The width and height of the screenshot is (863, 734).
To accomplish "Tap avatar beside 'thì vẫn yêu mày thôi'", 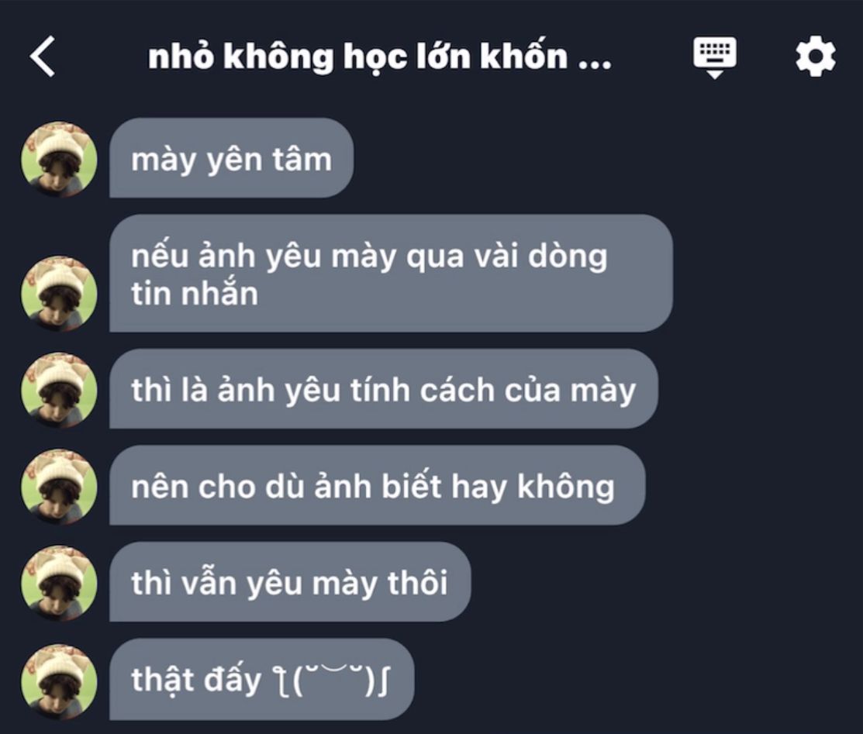I will coord(59,583).
